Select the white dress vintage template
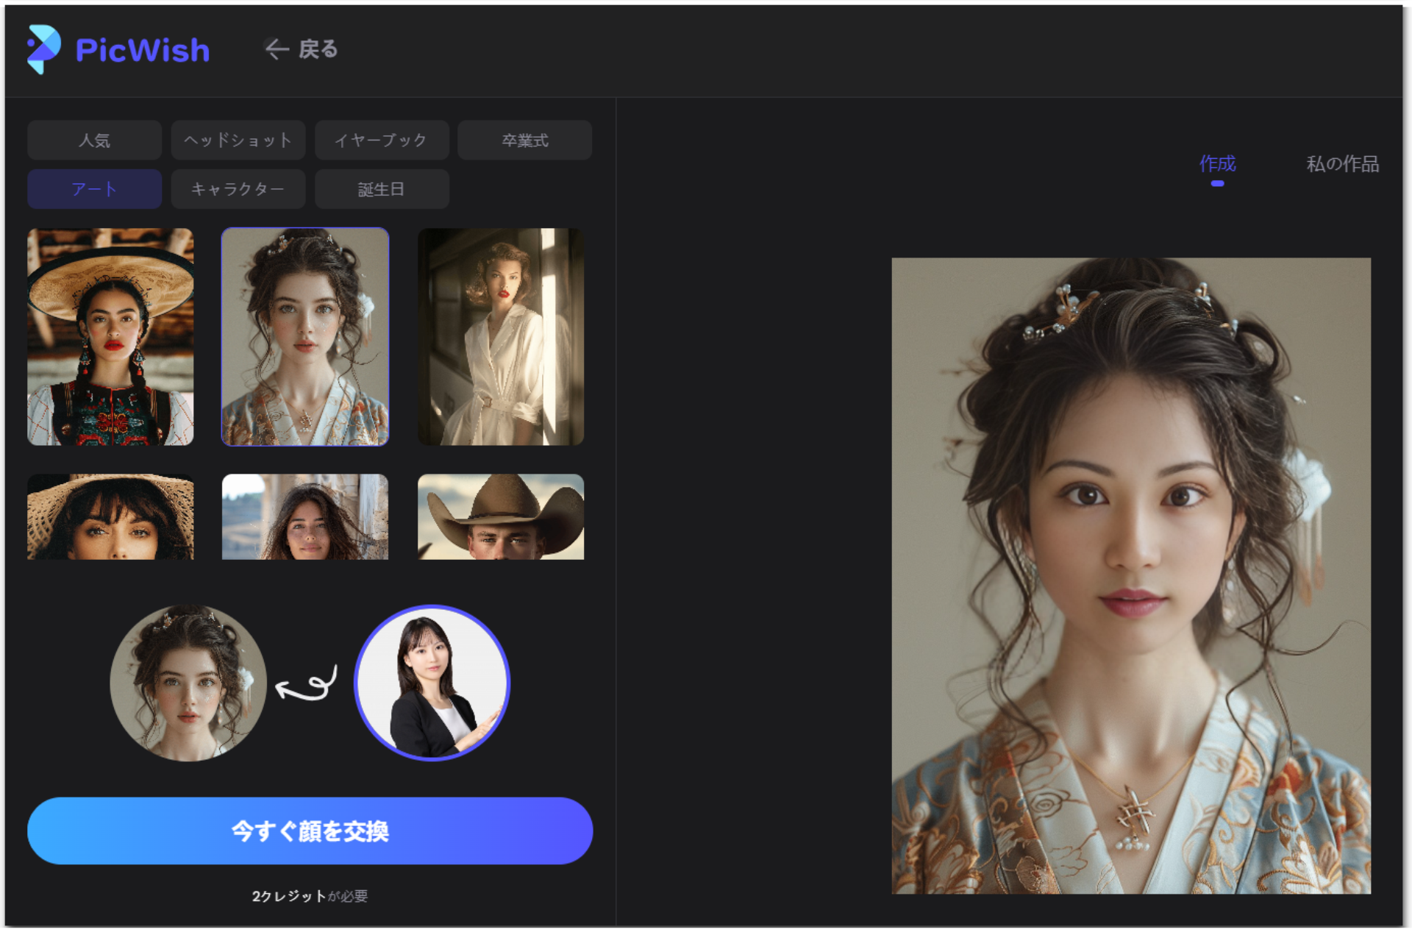The width and height of the screenshot is (1412, 935). pos(500,336)
